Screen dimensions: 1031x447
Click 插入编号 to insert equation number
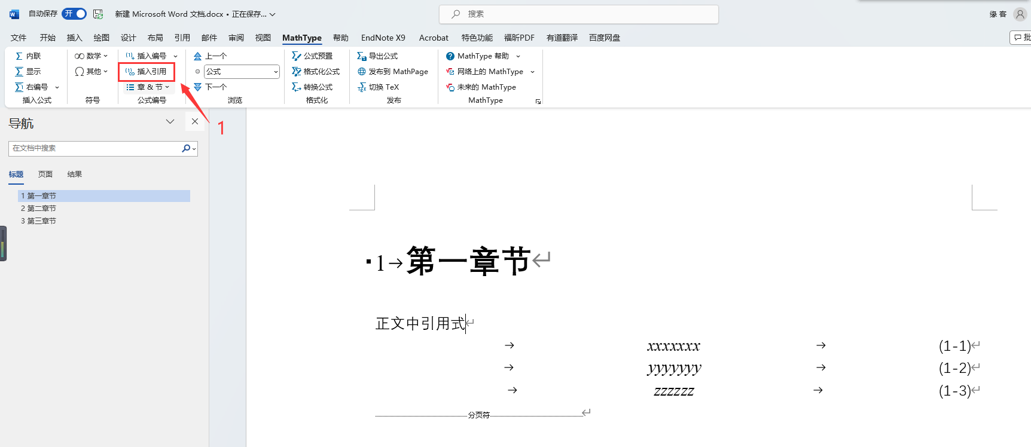pos(146,56)
